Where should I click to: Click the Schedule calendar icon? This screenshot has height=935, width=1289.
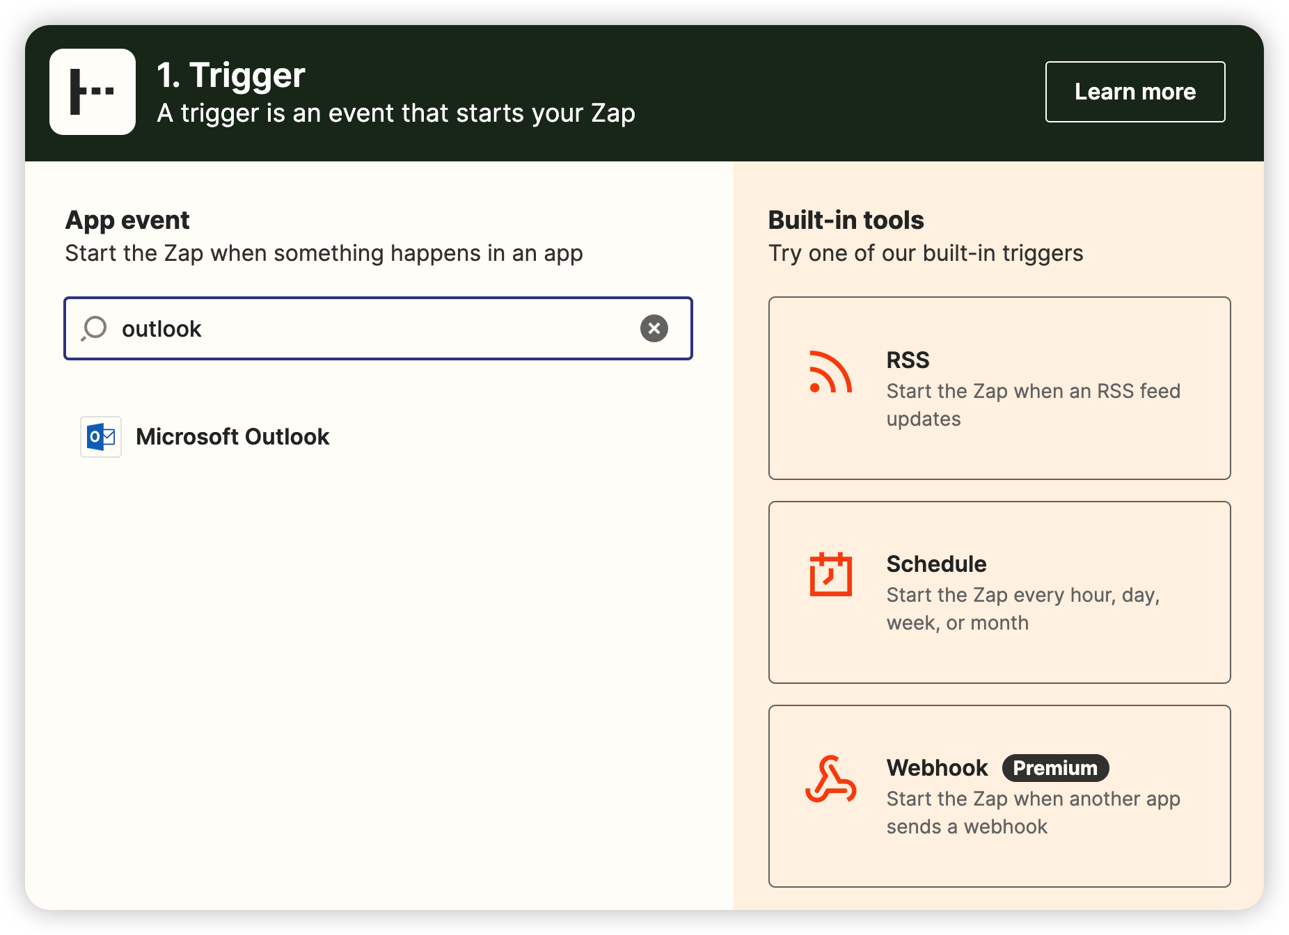(830, 575)
